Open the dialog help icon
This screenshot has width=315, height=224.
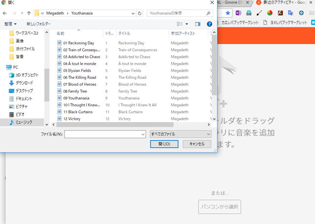[209, 24]
